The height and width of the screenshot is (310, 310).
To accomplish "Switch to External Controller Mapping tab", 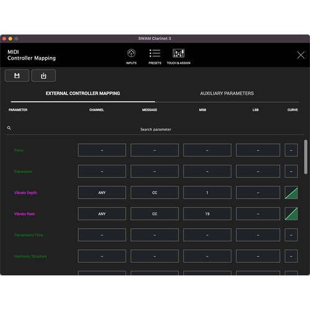I will pyautogui.click(x=83, y=94).
